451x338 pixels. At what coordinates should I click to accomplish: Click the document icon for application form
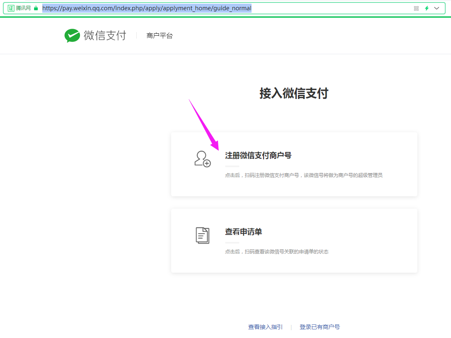pos(202,235)
